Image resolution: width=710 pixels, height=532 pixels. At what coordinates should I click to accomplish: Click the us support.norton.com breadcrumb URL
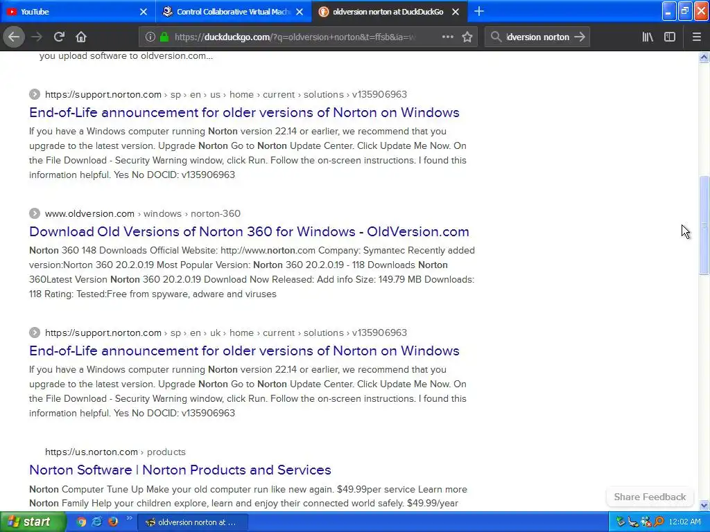[226, 94]
